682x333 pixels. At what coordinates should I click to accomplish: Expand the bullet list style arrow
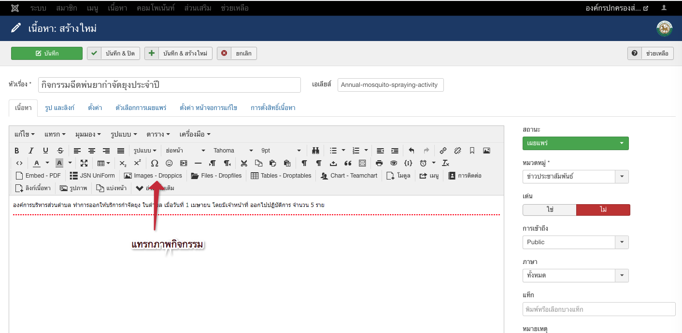tap(343, 151)
